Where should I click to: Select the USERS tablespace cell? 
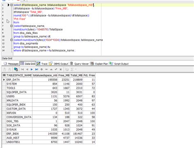pos(19,96)
